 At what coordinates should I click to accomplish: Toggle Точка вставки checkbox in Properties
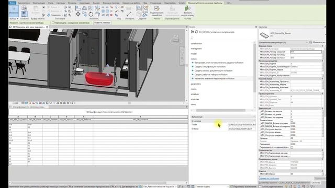click(292, 121)
